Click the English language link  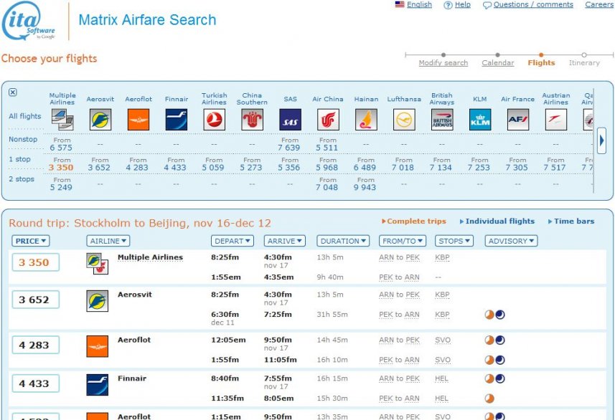[x=419, y=5]
